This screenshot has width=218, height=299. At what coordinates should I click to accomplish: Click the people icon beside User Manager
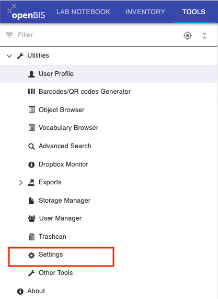31,218
